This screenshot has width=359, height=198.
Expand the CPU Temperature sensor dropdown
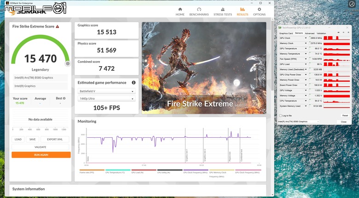tap(306, 101)
